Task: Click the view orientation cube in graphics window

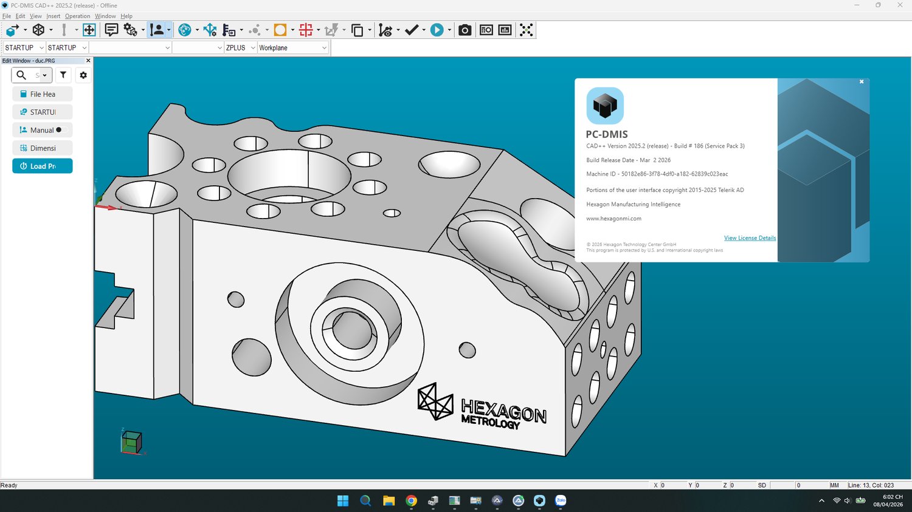Action: (132, 442)
